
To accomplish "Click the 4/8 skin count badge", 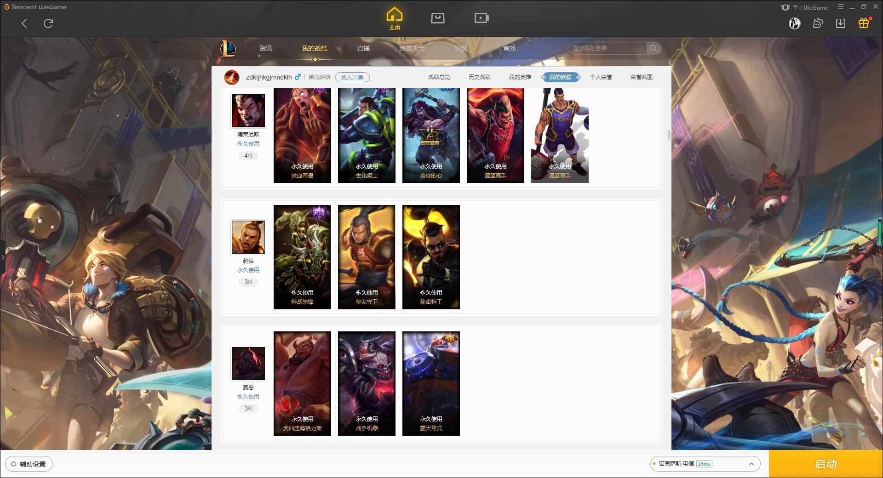I will click(248, 156).
